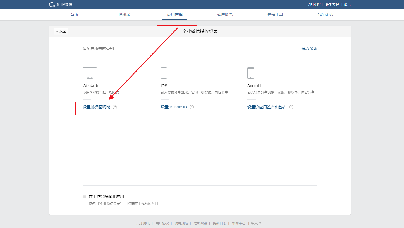This screenshot has width=404, height=228.
Task: Open API文档 link in header
Action: coord(314,5)
